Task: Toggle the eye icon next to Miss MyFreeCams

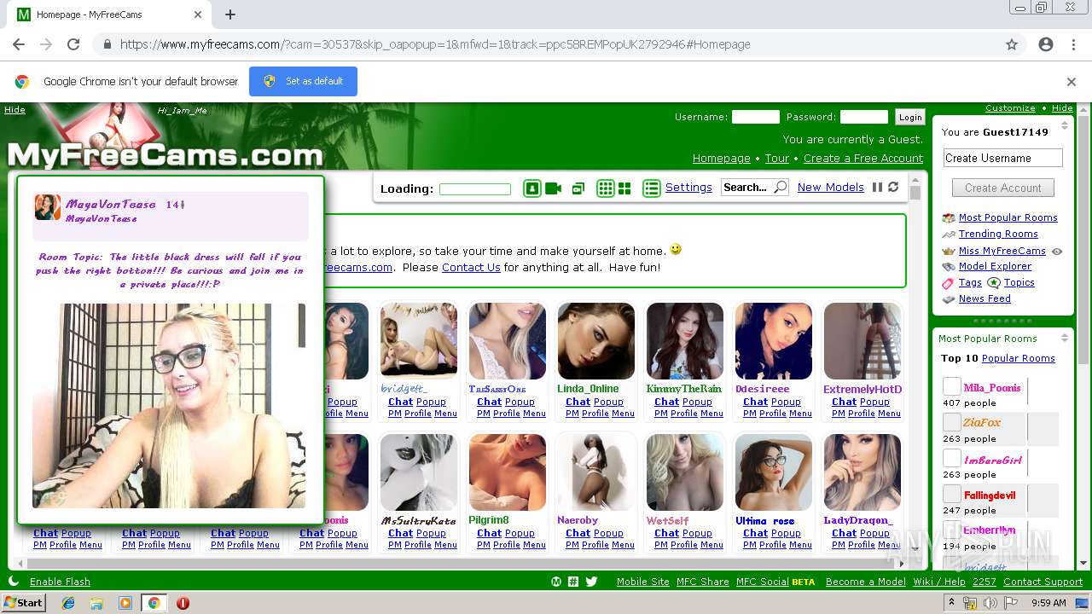Action: [x=1057, y=252]
